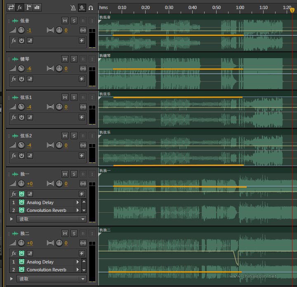The width and height of the screenshot is (297, 287).
Task: Click the sum to mono icon on 低音
Action: (x=83, y=30)
